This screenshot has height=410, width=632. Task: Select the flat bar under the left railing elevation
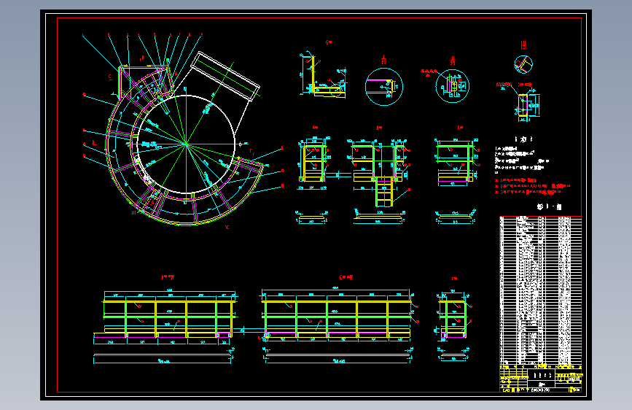click(163, 355)
